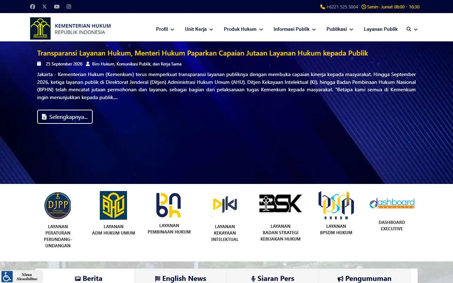Open the X (Twitter) social icon

45,7
